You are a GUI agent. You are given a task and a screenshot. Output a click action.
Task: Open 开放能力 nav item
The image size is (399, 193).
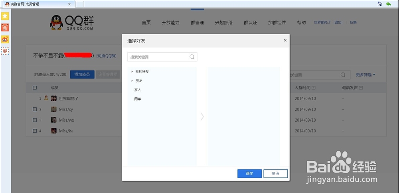click(170, 22)
